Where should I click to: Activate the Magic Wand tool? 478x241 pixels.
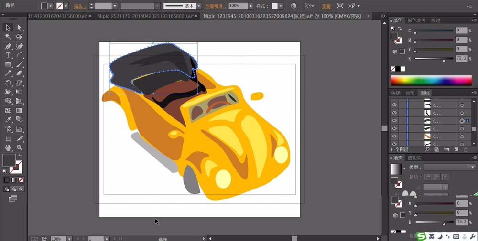pyautogui.click(x=8, y=37)
